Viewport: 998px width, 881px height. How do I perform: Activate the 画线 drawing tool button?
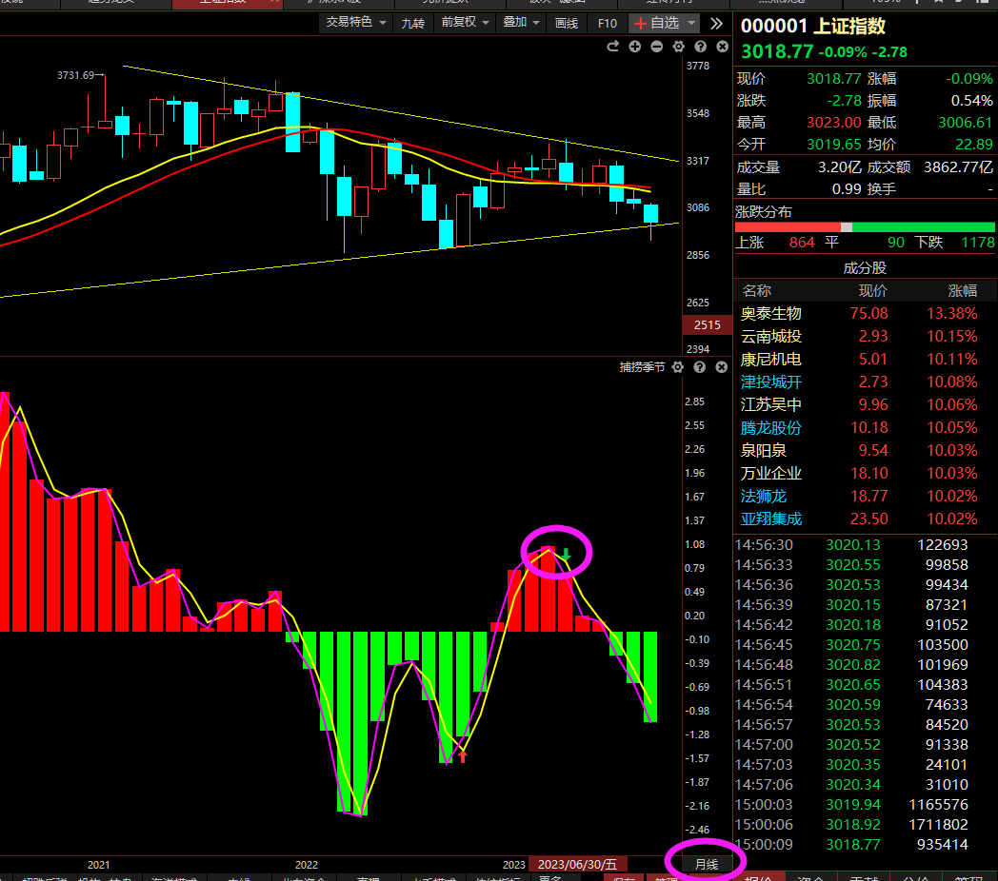pos(567,24)
